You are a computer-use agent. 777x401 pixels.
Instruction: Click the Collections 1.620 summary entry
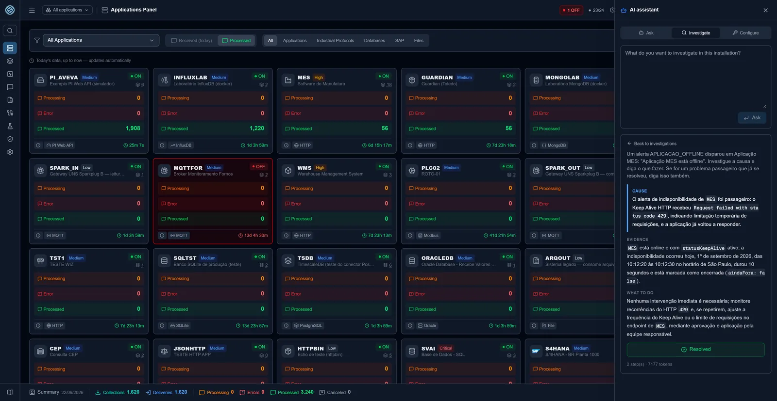tap(118, 392)
